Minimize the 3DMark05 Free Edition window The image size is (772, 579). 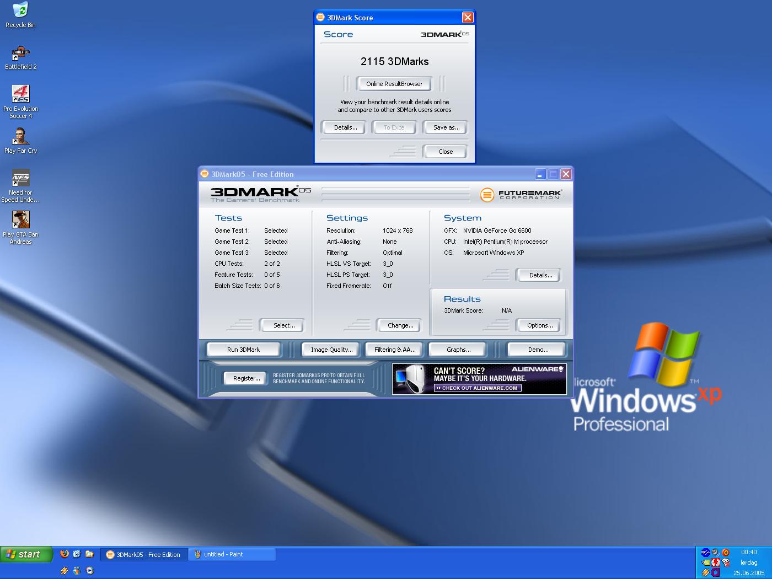point(540,174)
